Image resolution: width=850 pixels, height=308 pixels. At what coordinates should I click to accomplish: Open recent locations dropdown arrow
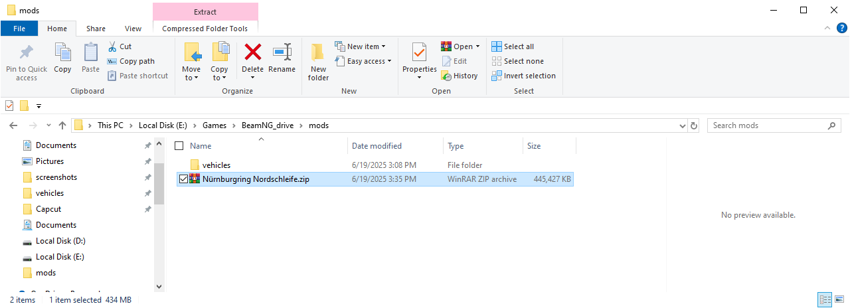[x=48, y=125]
